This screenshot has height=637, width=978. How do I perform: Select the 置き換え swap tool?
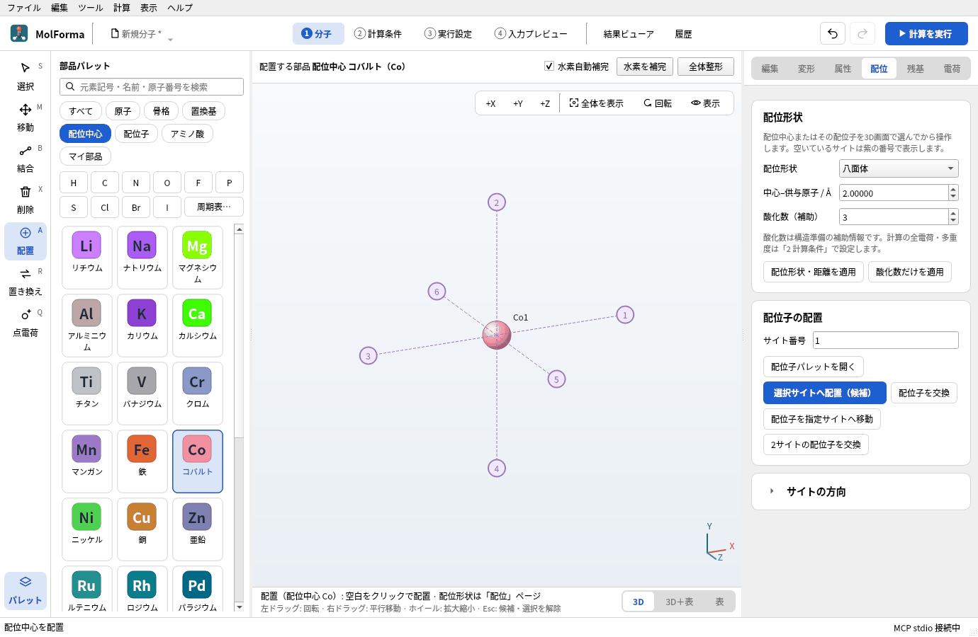tap(26, 282)
